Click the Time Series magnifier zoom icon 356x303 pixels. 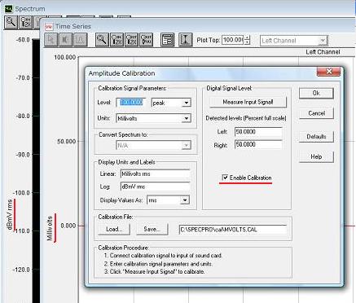pos(102,40)
